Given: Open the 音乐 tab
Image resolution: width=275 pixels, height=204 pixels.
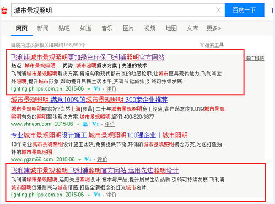Looking at the screenshot, I should point(107,28).
